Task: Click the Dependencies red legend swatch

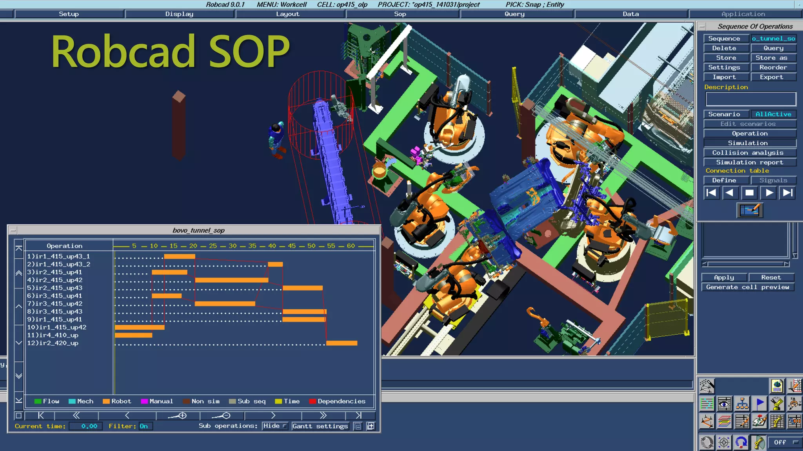Action: tap(312, 401)
